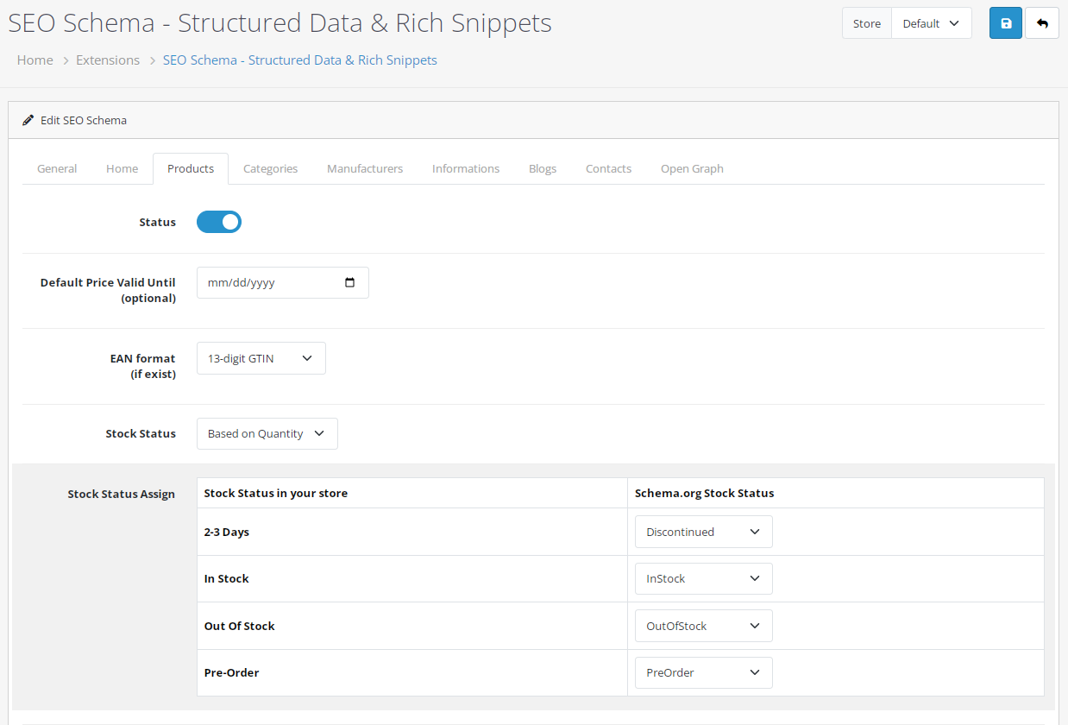Image resolution: width=1068 pixels, height=725 pixels.
Task: Switch to the Blogs tab
Action: (x=543, y=168)
